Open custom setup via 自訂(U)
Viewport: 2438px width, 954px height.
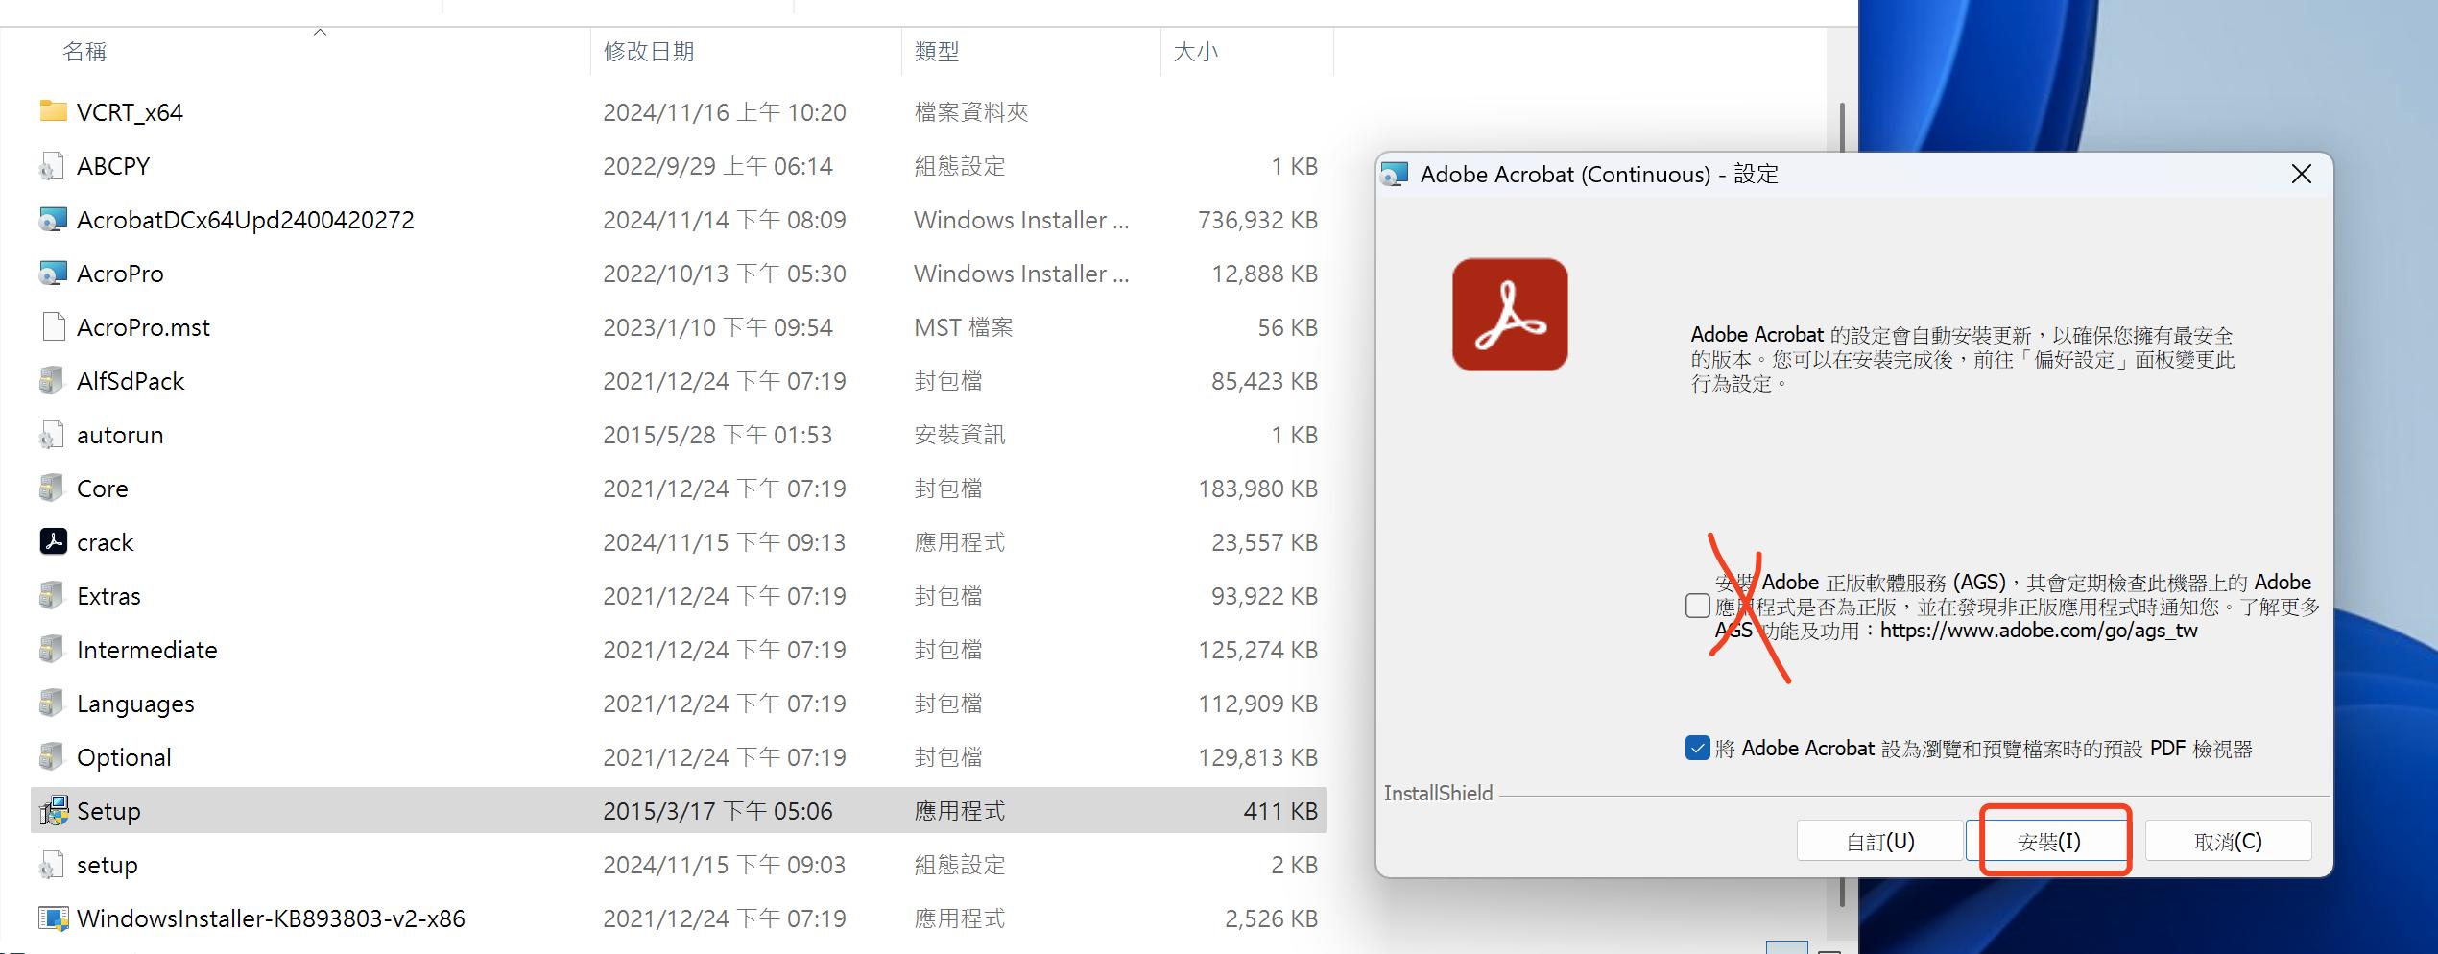coord(1878,841)
